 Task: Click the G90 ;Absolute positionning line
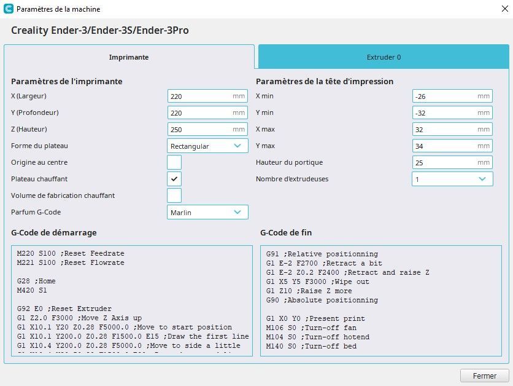322,300
